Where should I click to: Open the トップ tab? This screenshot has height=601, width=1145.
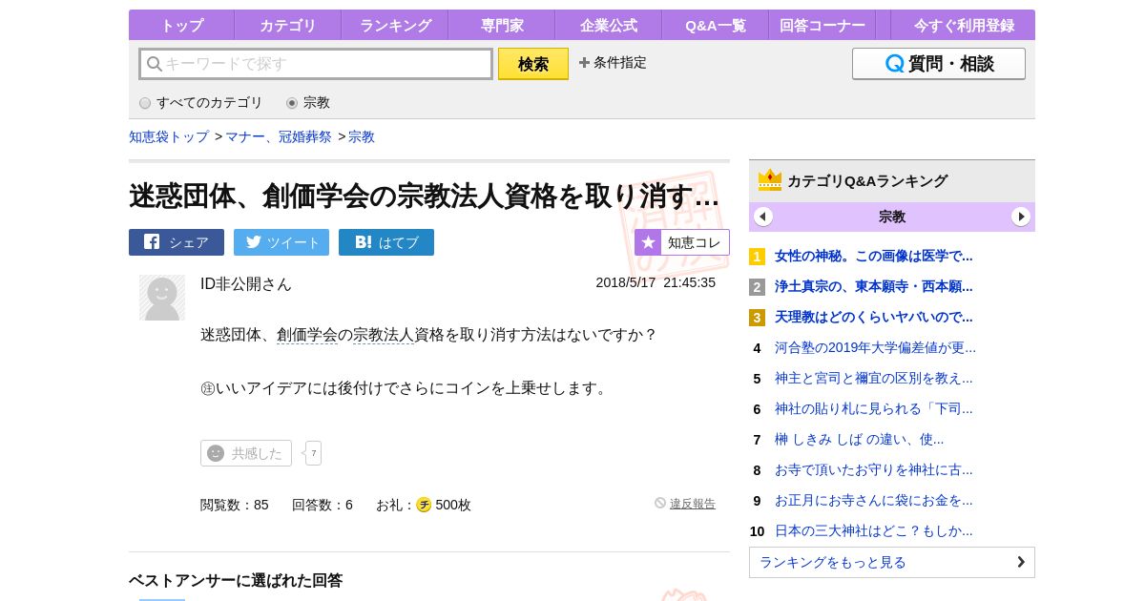(181, 26)
